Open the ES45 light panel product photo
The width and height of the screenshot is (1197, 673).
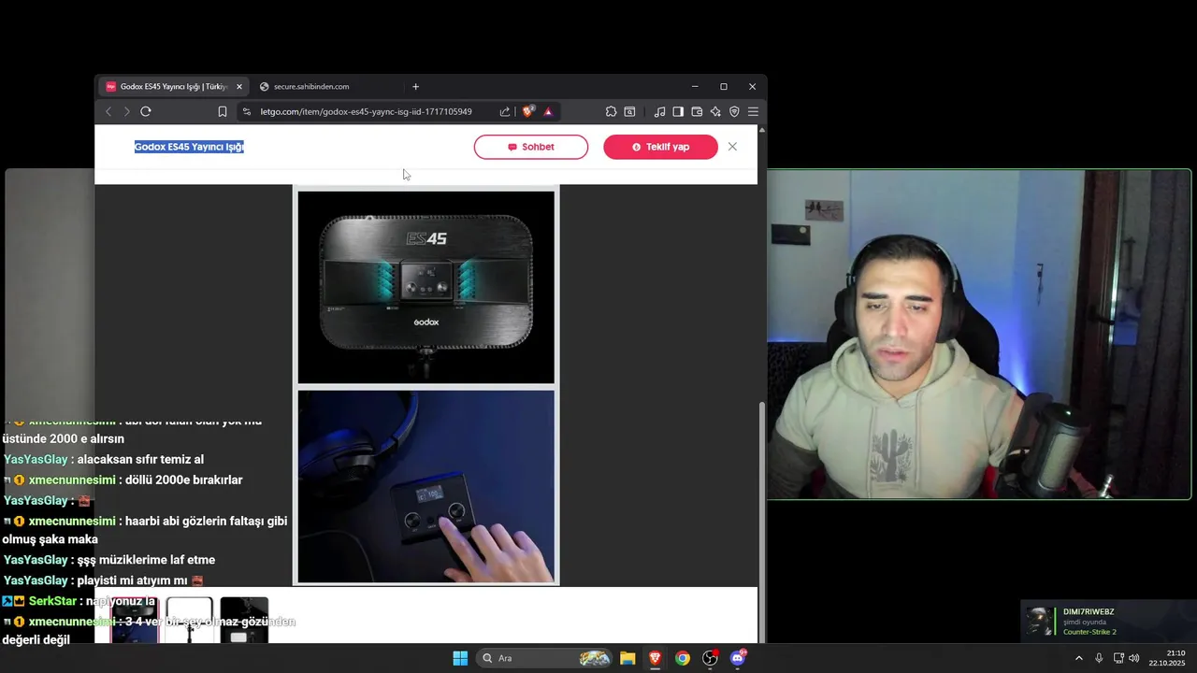tap(426, 287)
